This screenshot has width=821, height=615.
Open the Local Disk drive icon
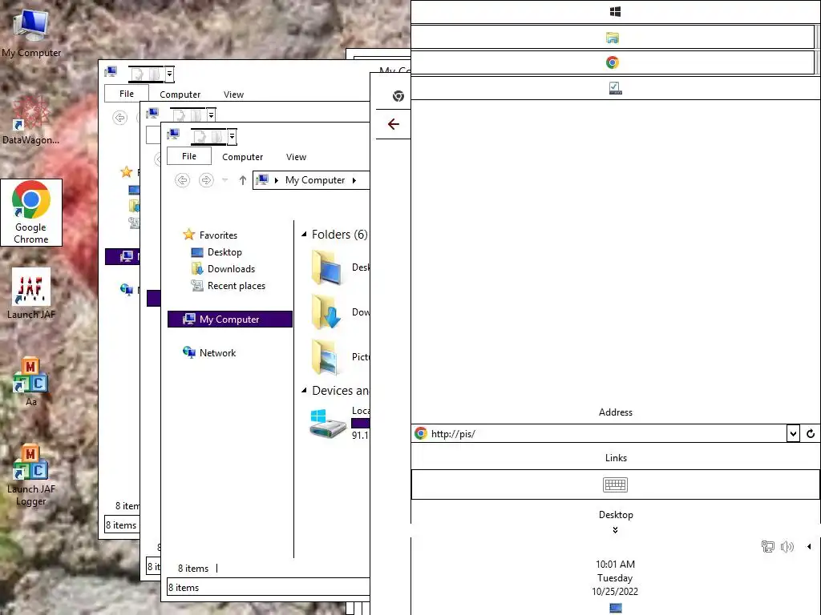point(327,424)
